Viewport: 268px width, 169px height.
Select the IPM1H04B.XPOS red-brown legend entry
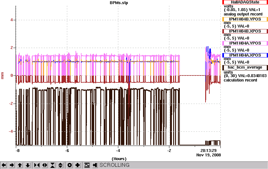(245, 31)
